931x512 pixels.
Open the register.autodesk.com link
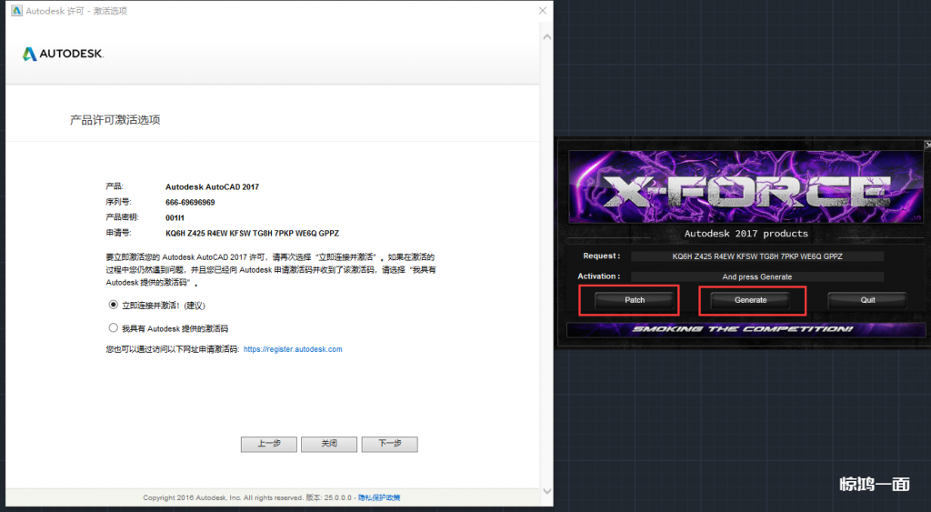[293, 349]
